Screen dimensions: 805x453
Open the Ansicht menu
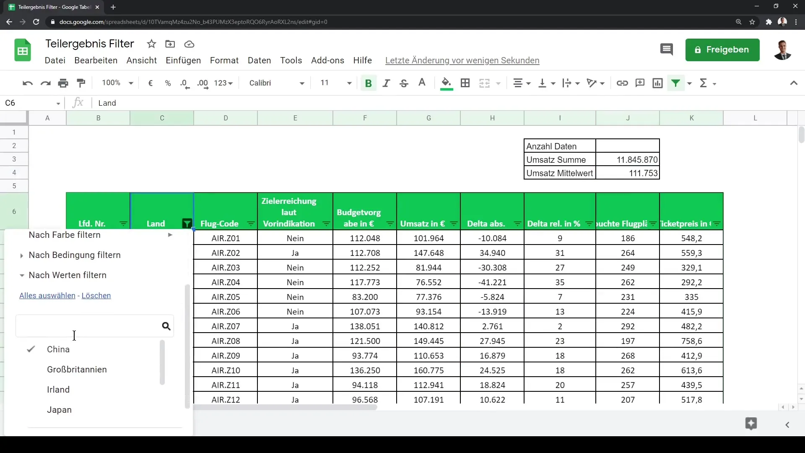142,60
